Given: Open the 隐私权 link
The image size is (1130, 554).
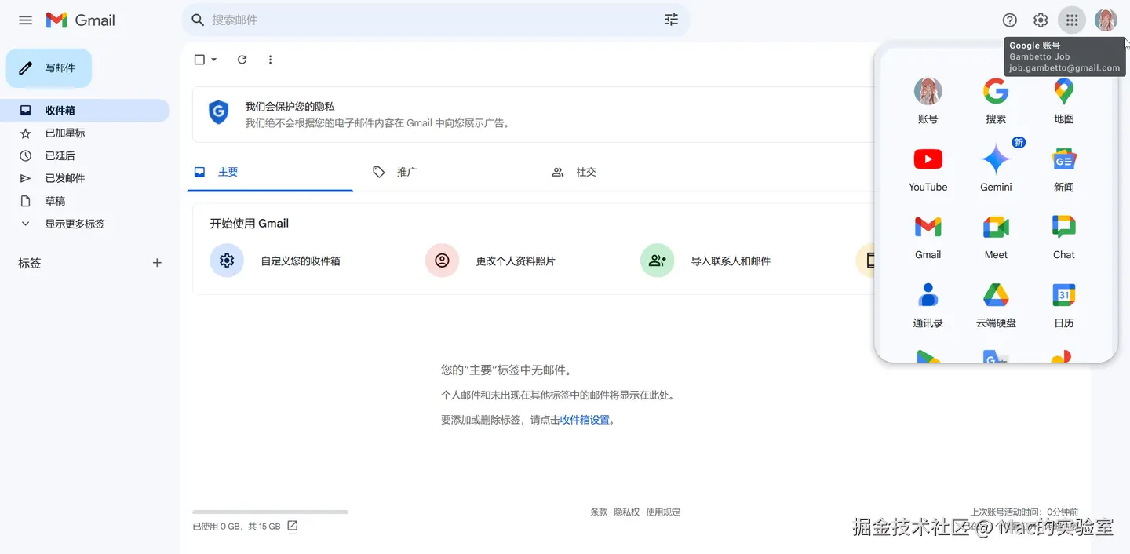Looking at the screenshot, I should [x=626, y=512].
